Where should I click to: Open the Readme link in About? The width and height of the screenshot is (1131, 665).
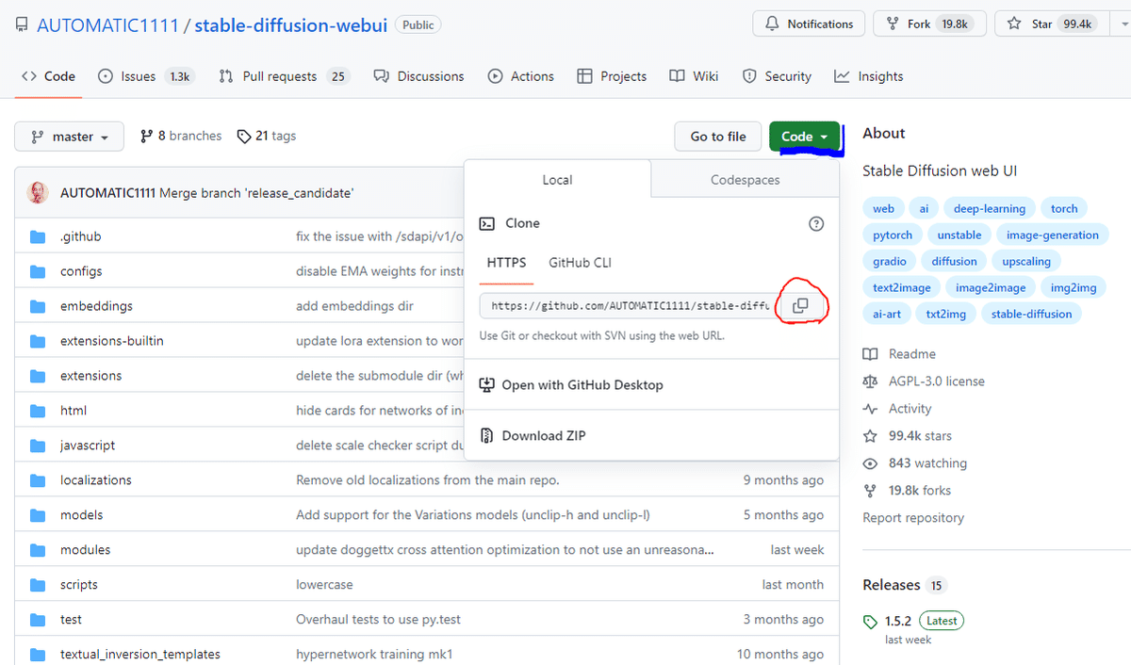(900, 354)
